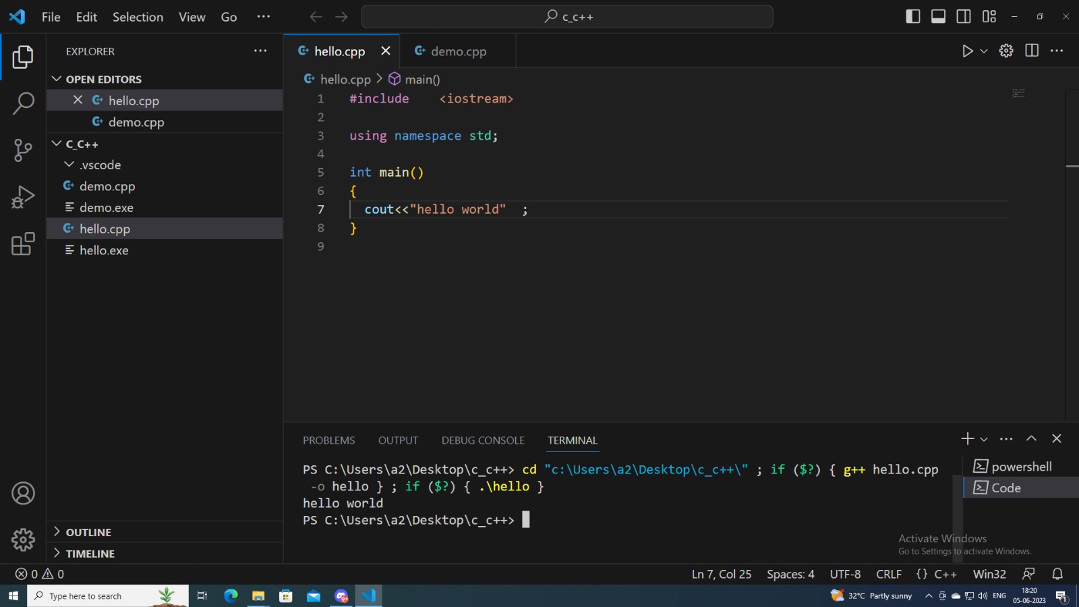Viewport: 1079px width, 607px height.
Task: Open errors and warnings status item
Action: [x=40, y=574]
